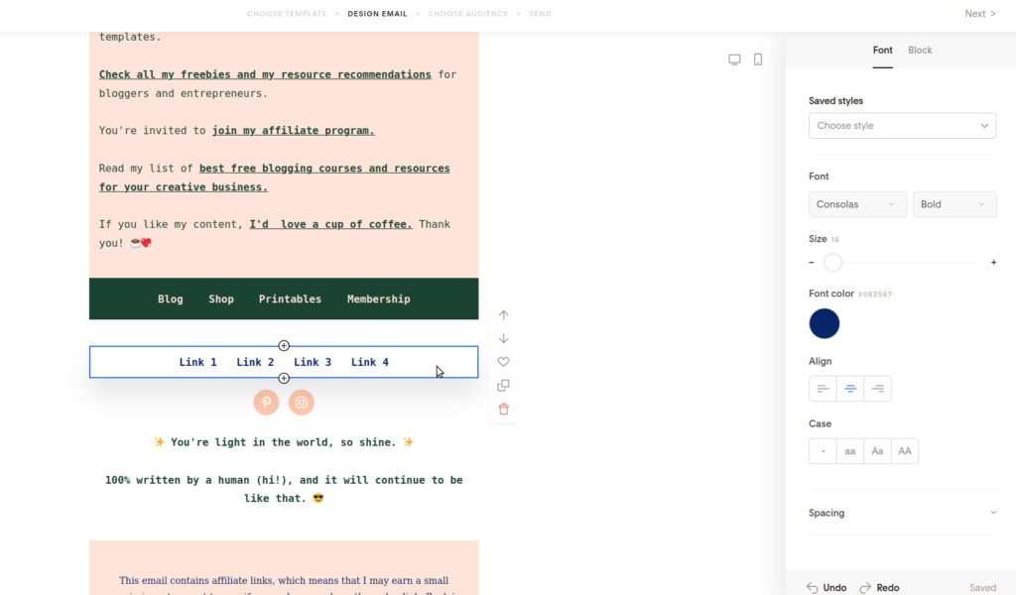The width and height of the screenshot is (1016, 595).
Task: Open the Choose style dropdown
Action: pos(902,126)
